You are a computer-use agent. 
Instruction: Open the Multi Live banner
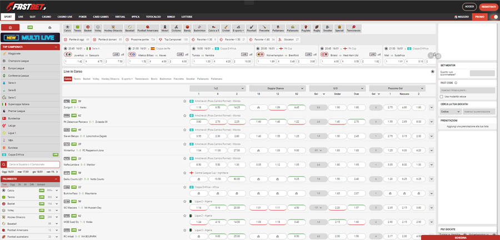point(30,38)
